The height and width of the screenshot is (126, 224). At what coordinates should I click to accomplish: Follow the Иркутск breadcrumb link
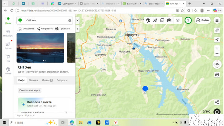point(30,115)
